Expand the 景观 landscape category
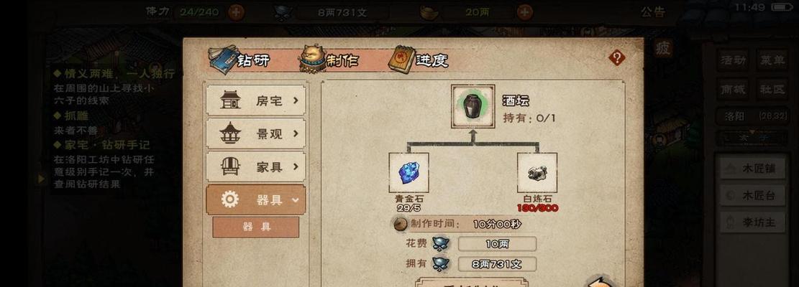 tap(256, 133)
